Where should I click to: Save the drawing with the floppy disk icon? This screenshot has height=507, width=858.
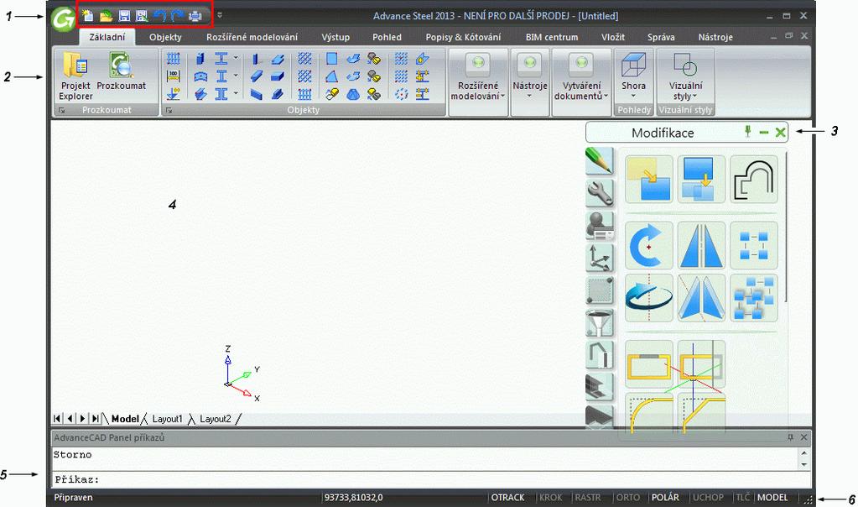click(124, 16)
